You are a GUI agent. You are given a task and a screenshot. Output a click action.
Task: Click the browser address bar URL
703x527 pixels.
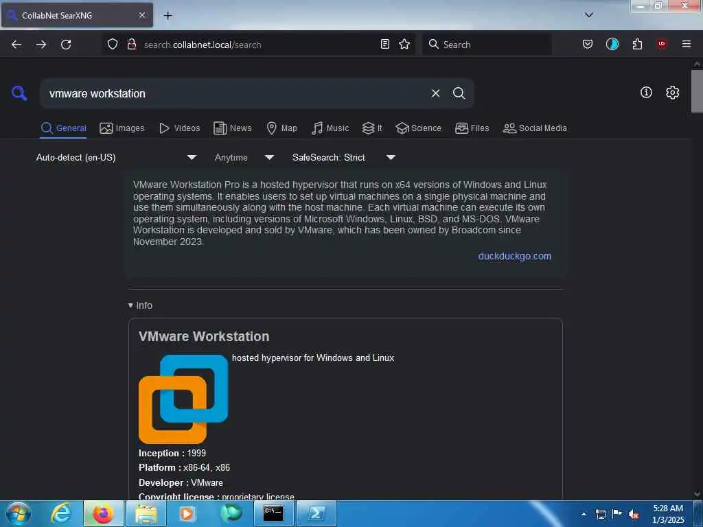[x=203, y=45]
